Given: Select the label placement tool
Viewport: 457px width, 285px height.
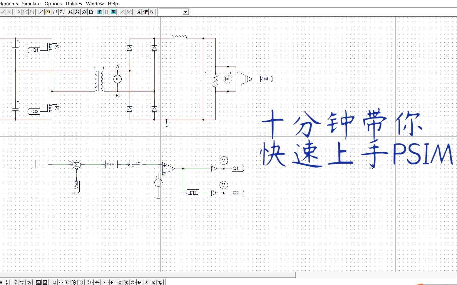Looking at the screenshot, I should pyautogui.click(x=48, y=12).
